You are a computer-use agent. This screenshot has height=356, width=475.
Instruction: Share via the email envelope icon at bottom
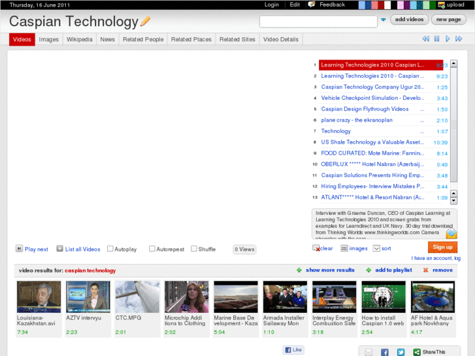tap(369, 352)
